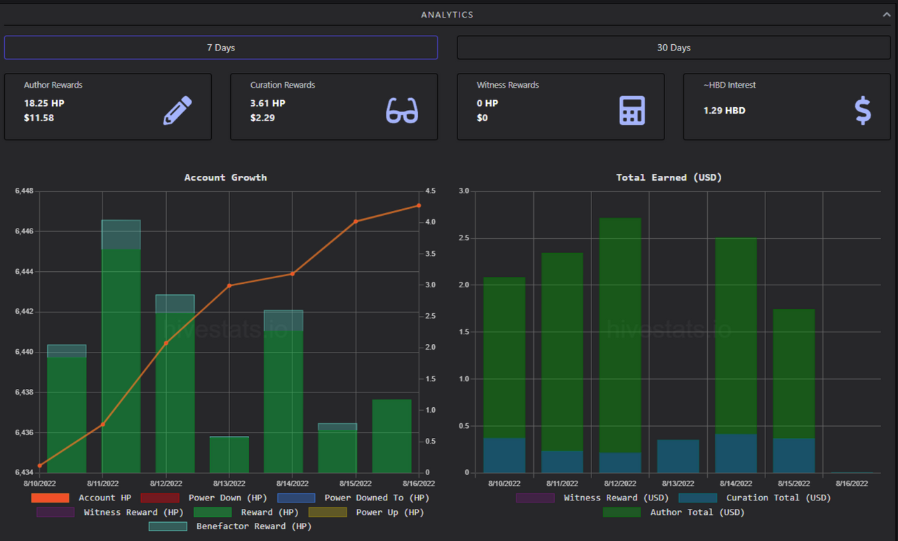Viewport: 898px width, 541px height.
Task: Click the pencil icon in Author Rewards
Action: point(177,111)
